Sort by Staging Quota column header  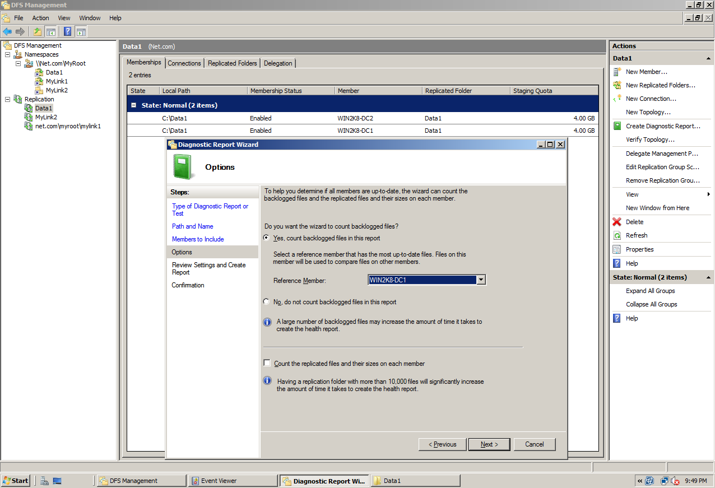tap(554, 91)
